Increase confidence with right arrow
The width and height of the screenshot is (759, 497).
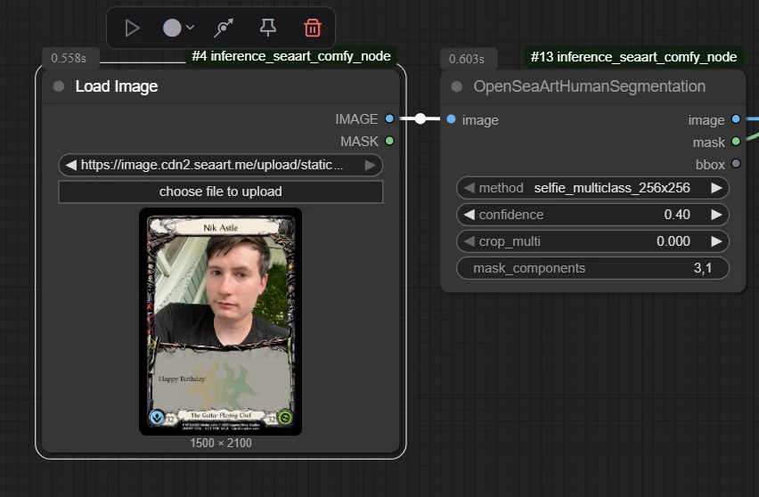click(716, 215)
